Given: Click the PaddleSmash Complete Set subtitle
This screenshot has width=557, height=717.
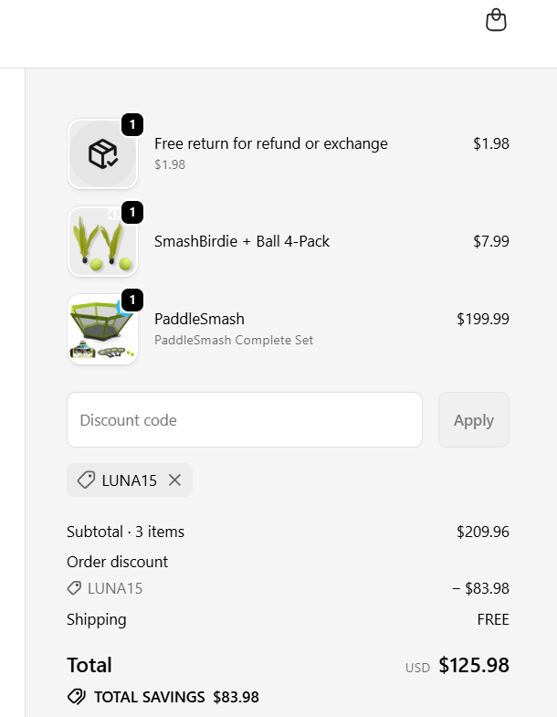Looking at the screenshot, I should 234,341.
